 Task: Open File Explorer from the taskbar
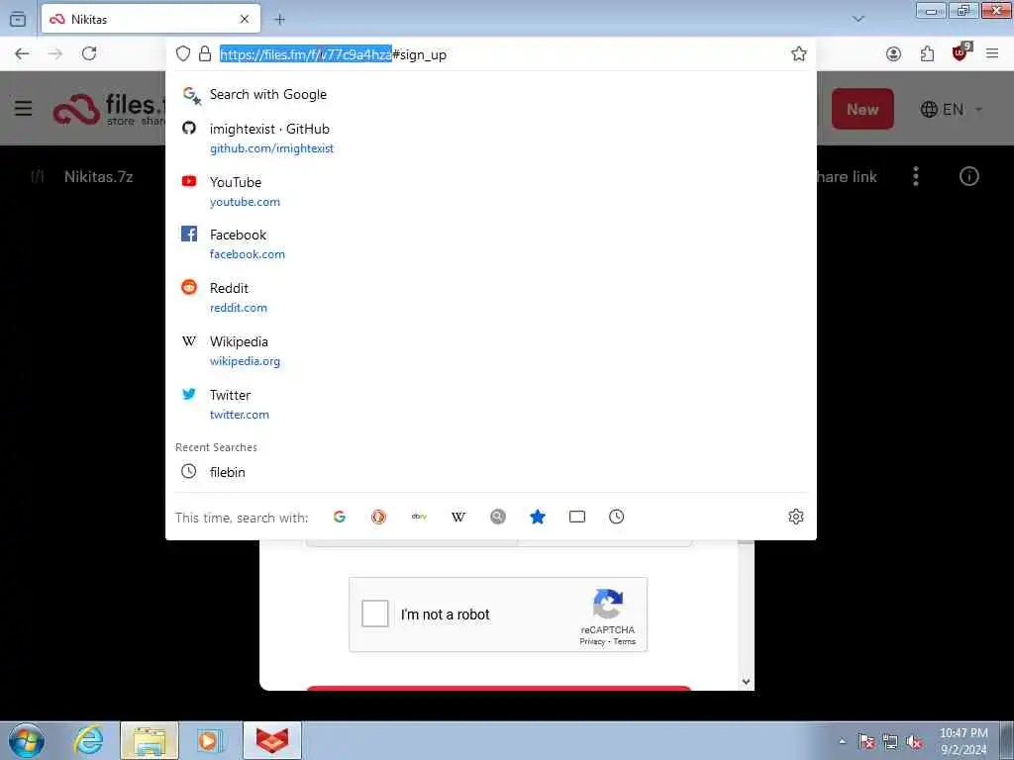(150, 740)
